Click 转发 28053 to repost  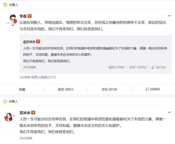[x=65, y=89]
